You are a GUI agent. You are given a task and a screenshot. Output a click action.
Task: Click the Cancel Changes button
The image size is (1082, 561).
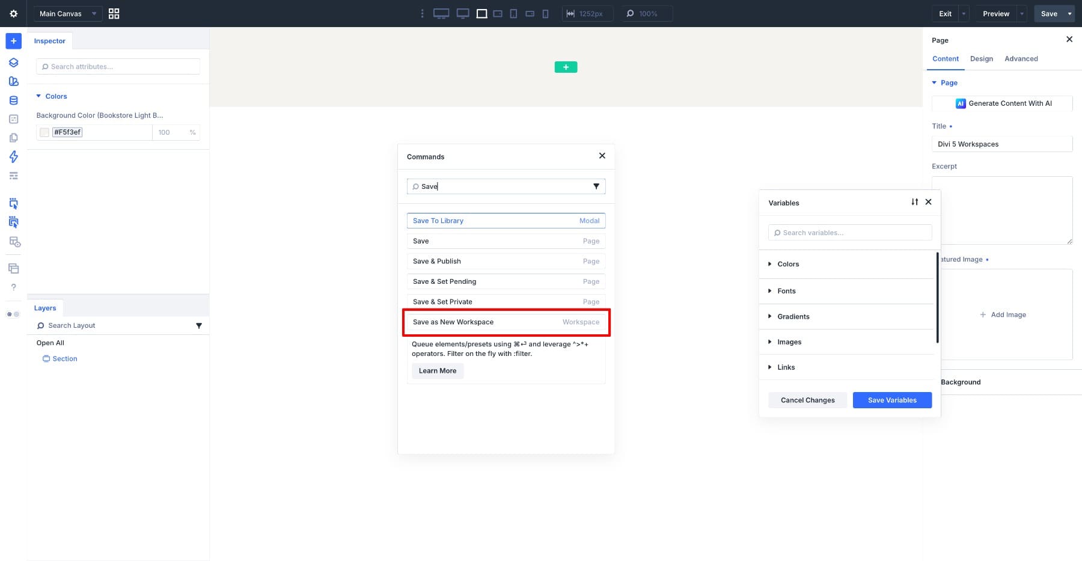tap(808, 400)
